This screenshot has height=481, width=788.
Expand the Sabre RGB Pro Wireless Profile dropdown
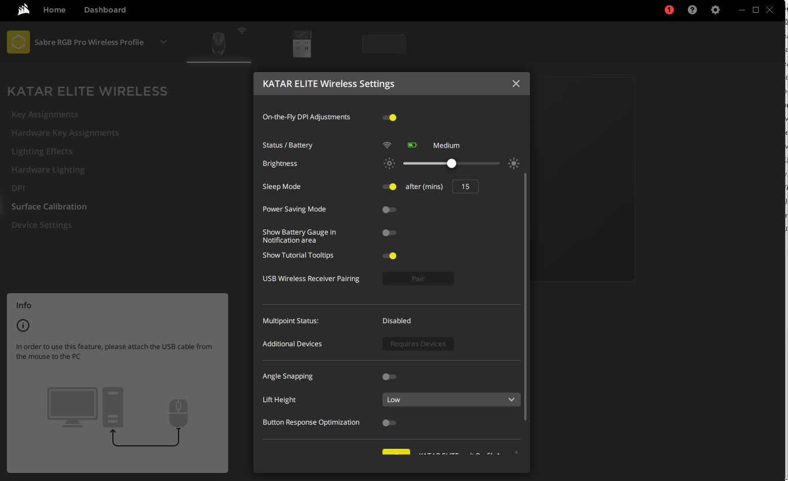pyautogui.click(x=164, y=42)
